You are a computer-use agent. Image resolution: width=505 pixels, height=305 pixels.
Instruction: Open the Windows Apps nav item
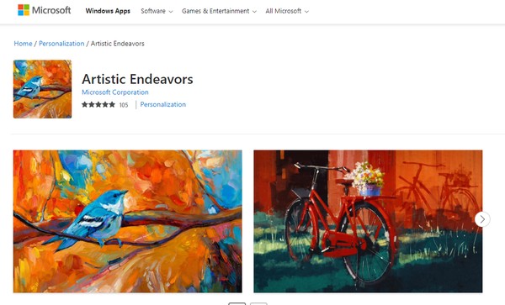[x=108, y=11]
